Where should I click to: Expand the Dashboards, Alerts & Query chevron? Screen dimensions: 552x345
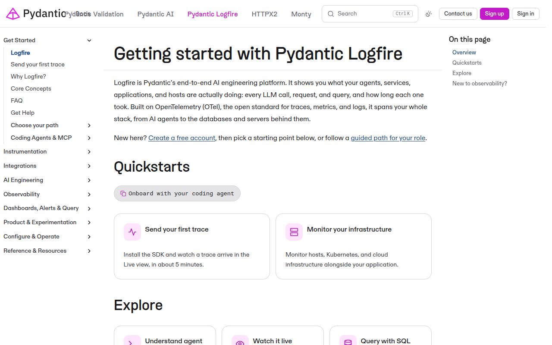pyautogui.click(x=89, y=209)
